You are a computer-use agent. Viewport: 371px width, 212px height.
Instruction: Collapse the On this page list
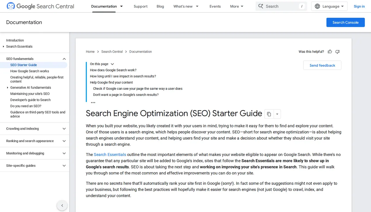[x=112, y=64]
